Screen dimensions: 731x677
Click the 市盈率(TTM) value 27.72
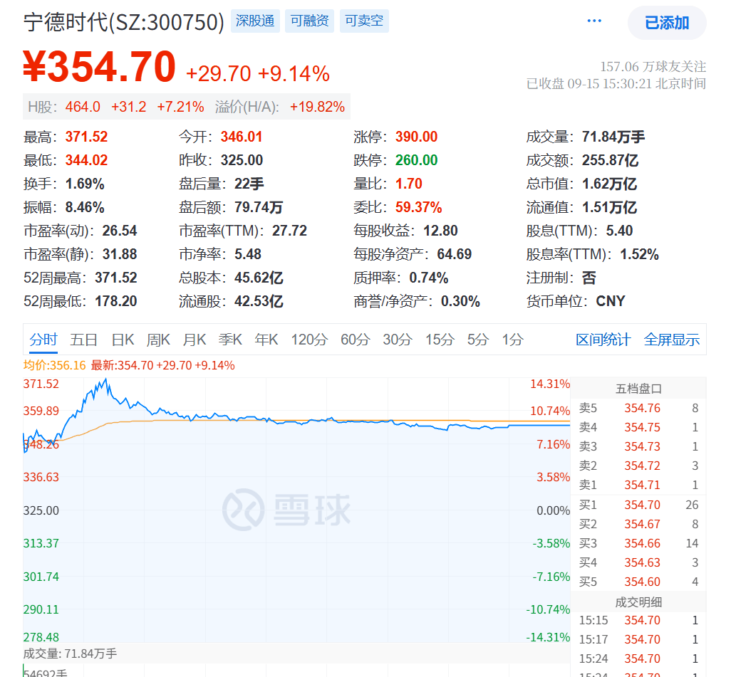point(289,231)
